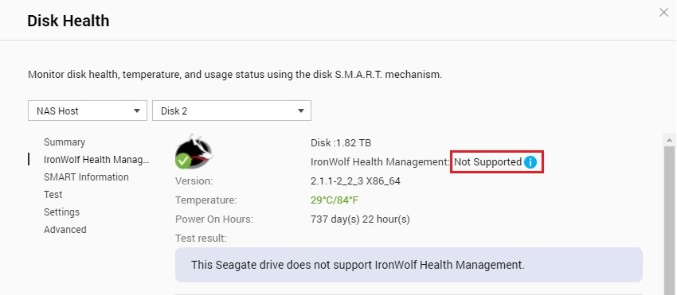The width and height of the screenshot is (677, 295).
Task: Click the 737 day(s) power on value
Action: tap(360, 219)
